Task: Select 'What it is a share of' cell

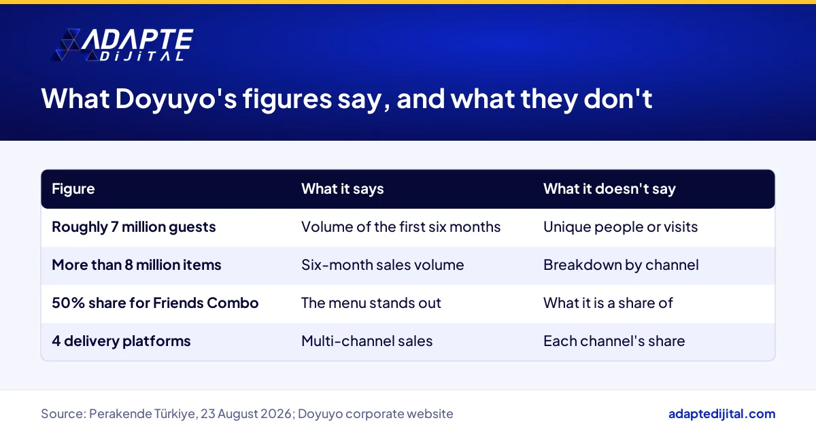Action: point(608,303)
